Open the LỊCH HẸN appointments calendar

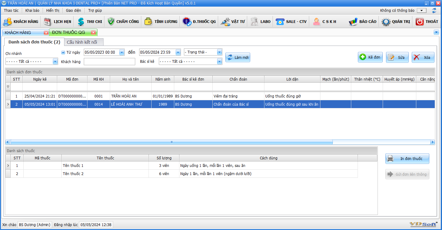pyautogui.click(x=57, y=21)
